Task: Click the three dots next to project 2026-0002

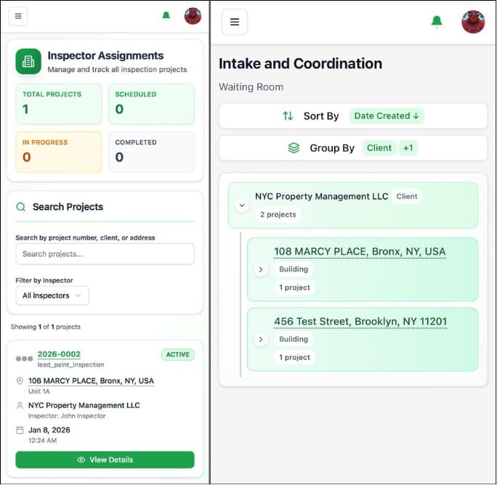Action: pos(25,359)
